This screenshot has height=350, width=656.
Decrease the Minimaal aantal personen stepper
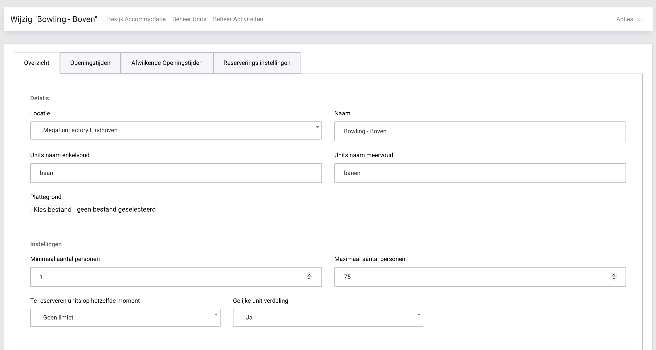tap(309, 279)
